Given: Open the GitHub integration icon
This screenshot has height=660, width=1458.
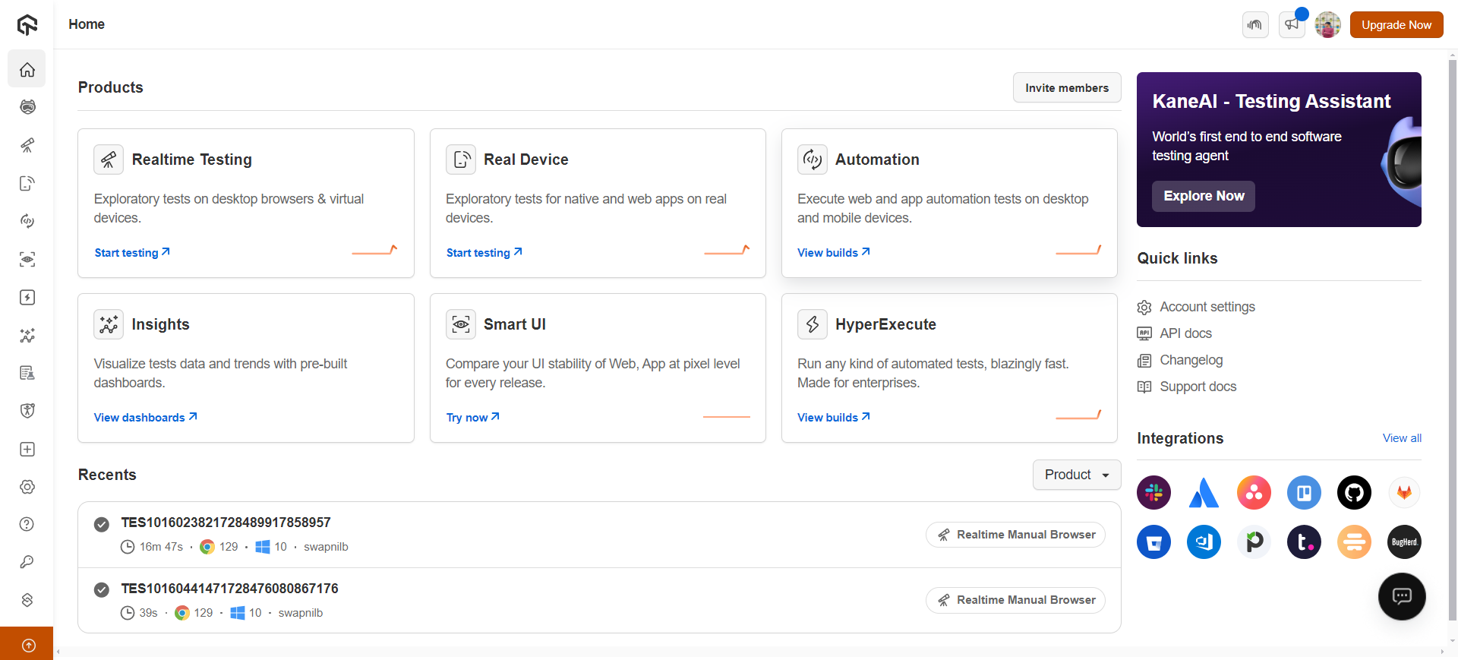Looking at the screenshot, I should [x=1354, y=493].
